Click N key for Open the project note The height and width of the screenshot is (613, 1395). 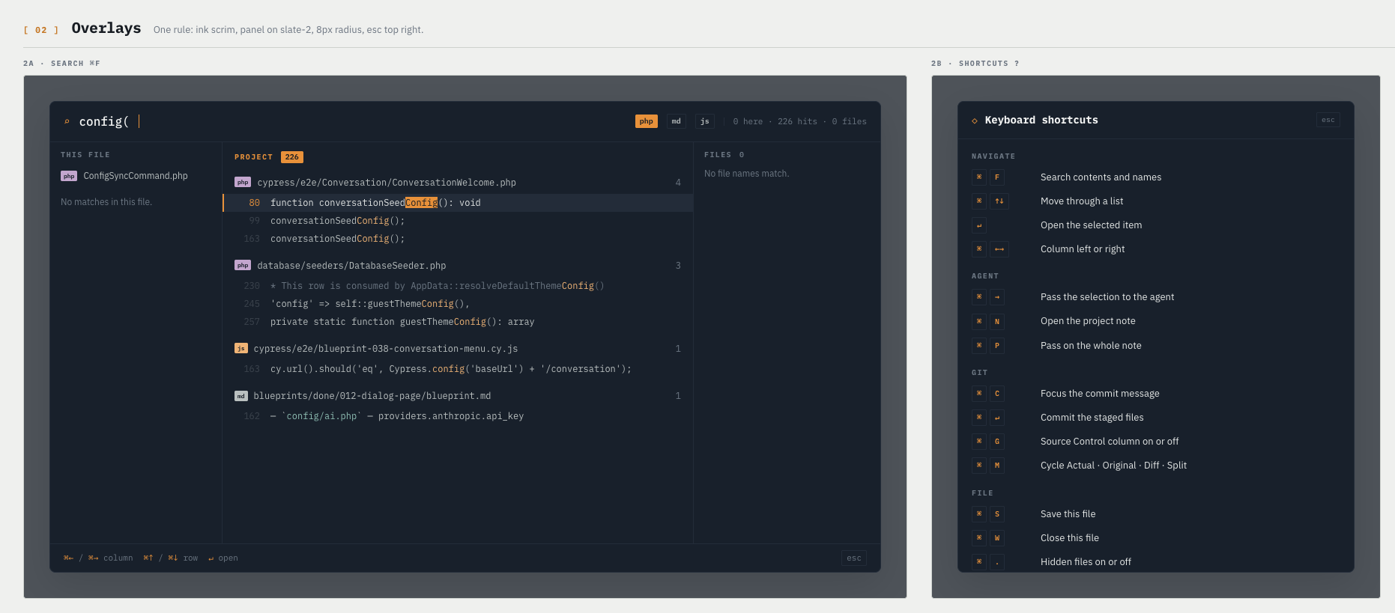(x=997, y=321)
